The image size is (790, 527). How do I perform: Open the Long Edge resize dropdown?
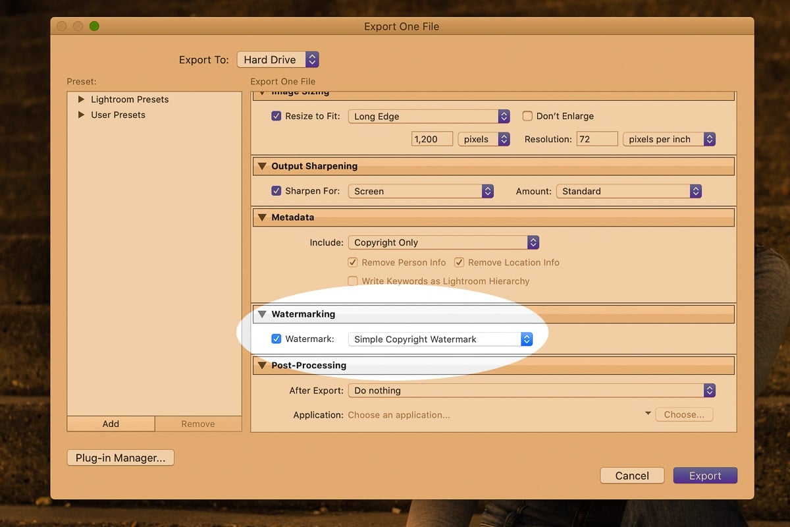[429, 116]
